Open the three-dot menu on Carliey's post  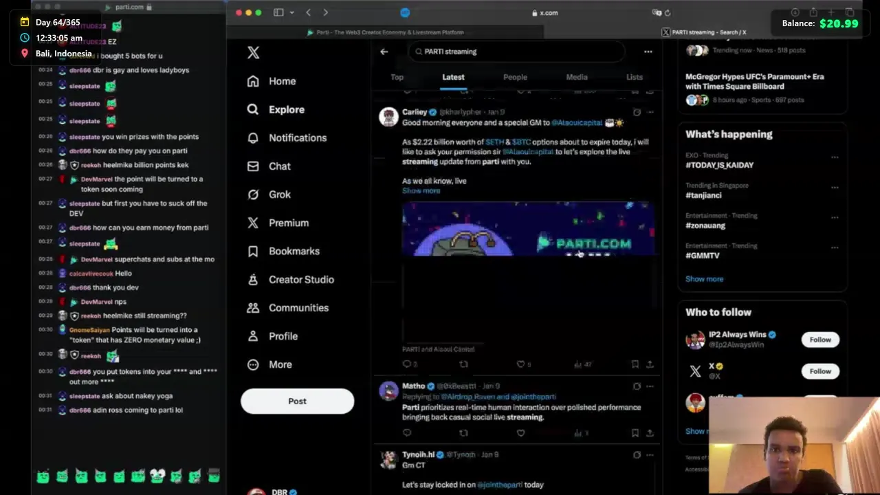pos(650,112)
